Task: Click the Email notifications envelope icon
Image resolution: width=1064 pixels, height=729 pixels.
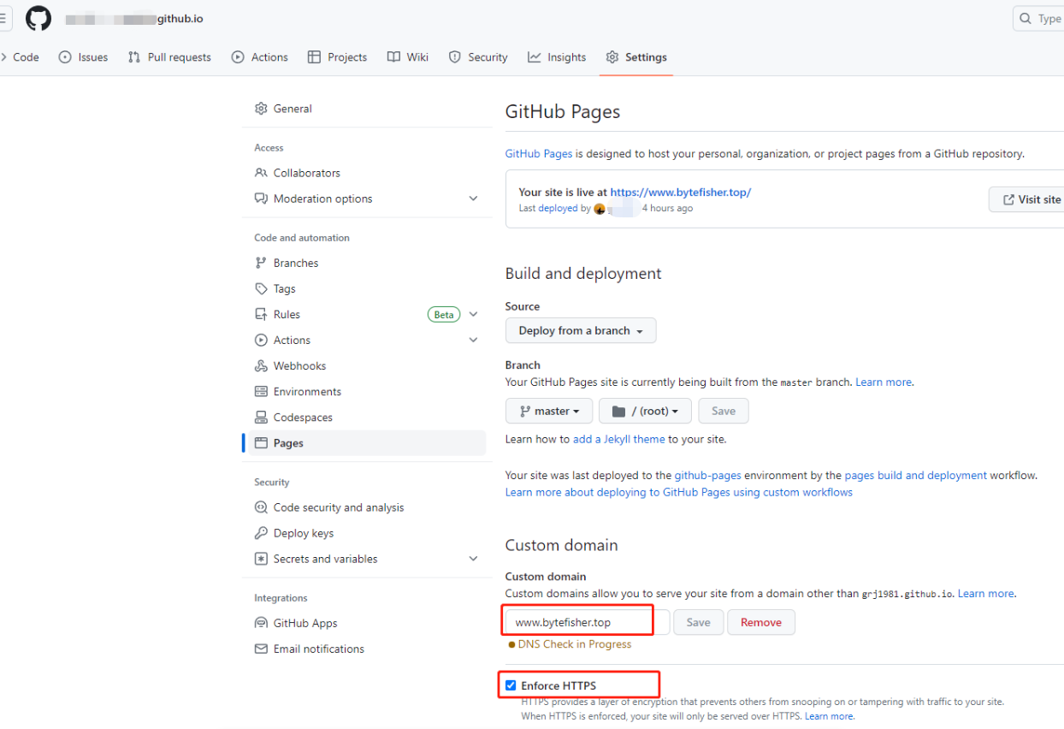Action: click(261, 649)
